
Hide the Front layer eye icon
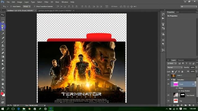click(x=168, y=84)
